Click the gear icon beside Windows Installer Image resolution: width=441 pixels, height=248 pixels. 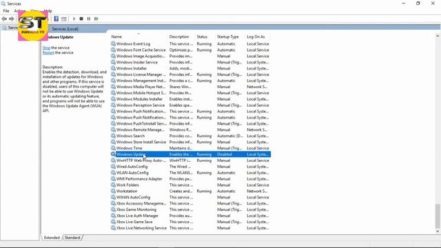coord(113,68)
